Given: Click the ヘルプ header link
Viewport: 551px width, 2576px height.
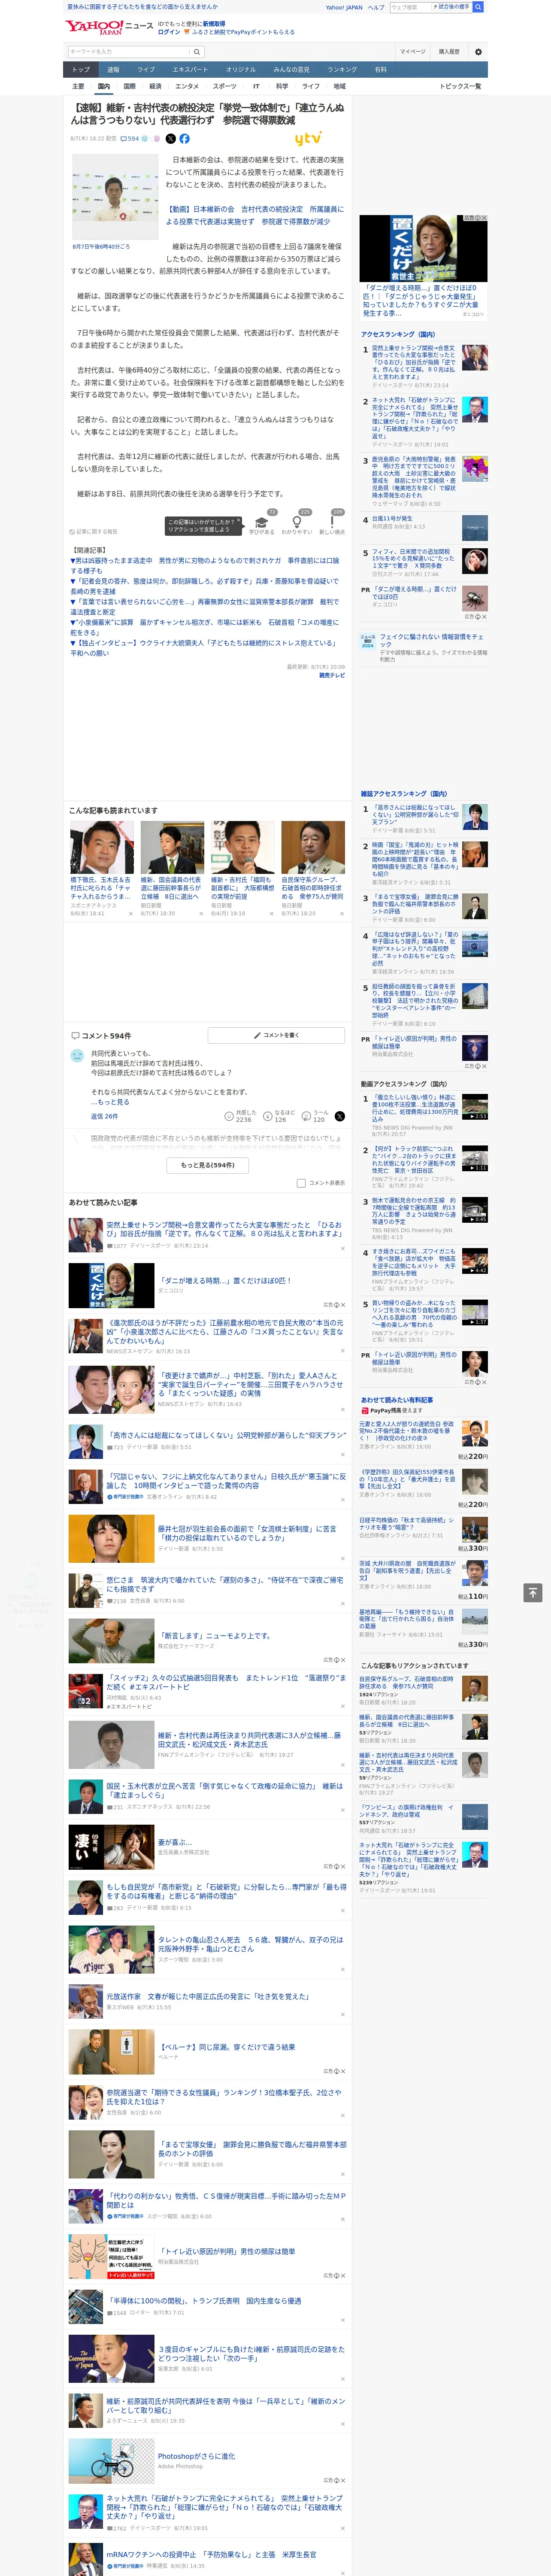Looking at the screenshot, I should tap(375, 7).
